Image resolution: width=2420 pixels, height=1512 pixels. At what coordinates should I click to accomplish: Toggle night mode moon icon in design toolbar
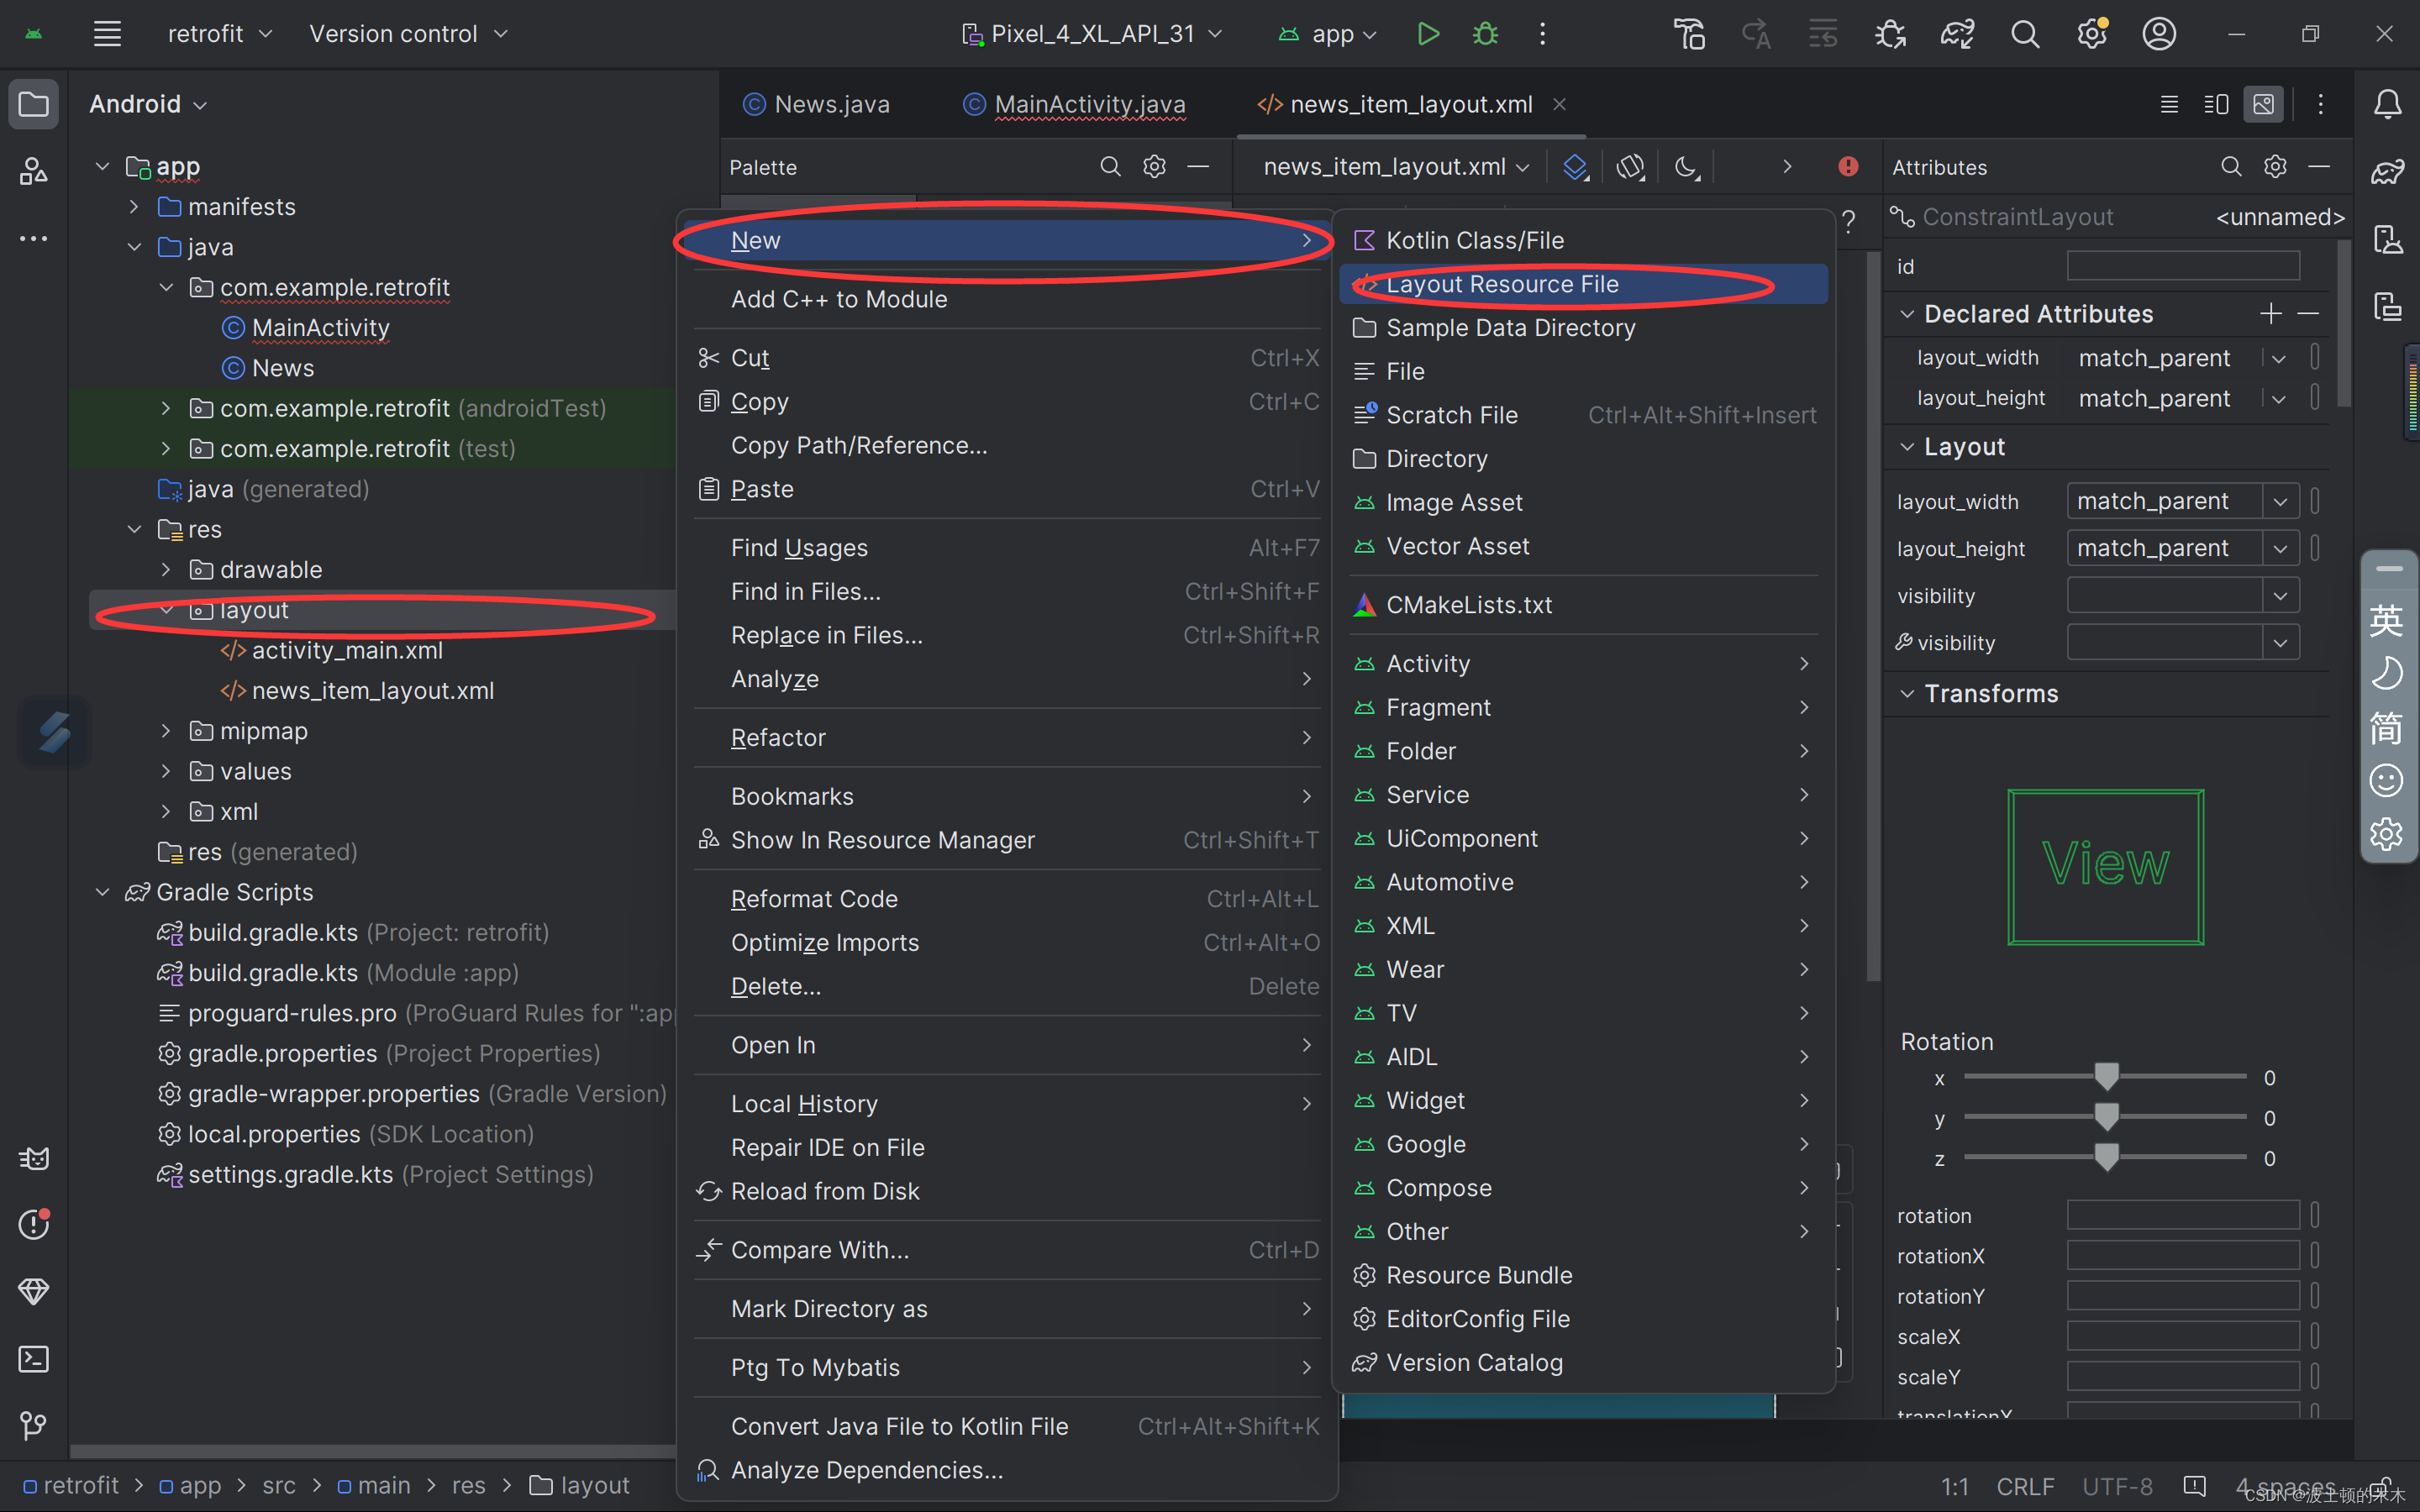click(x=1686, y=166)
